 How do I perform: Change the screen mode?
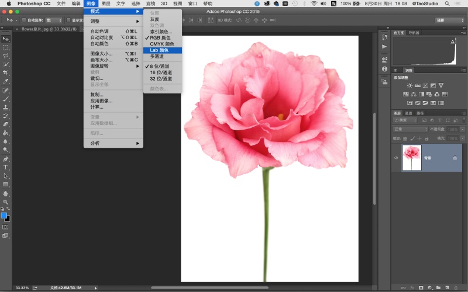pos(5,236)
